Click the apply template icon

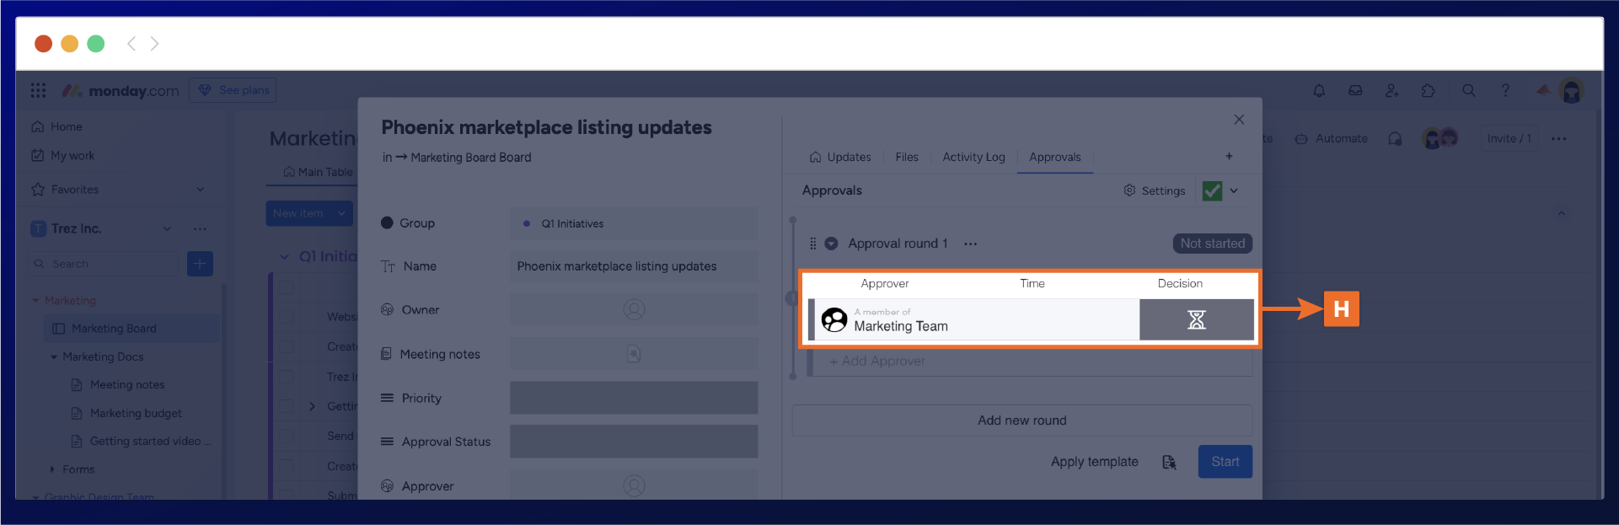point(1169,462)
